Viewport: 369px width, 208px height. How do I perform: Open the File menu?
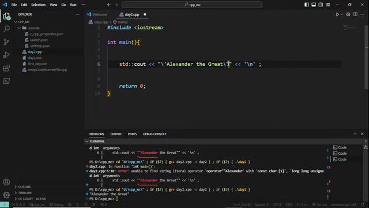[x=14, y=5]
